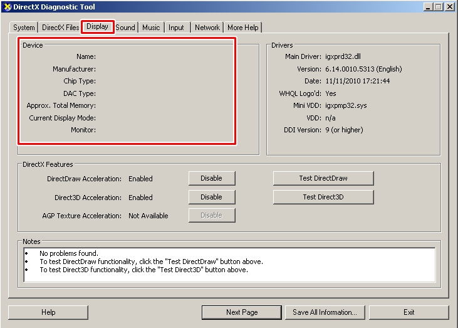Switch to the System tab
The image size is (458, 328).
(x=24, y=28)
